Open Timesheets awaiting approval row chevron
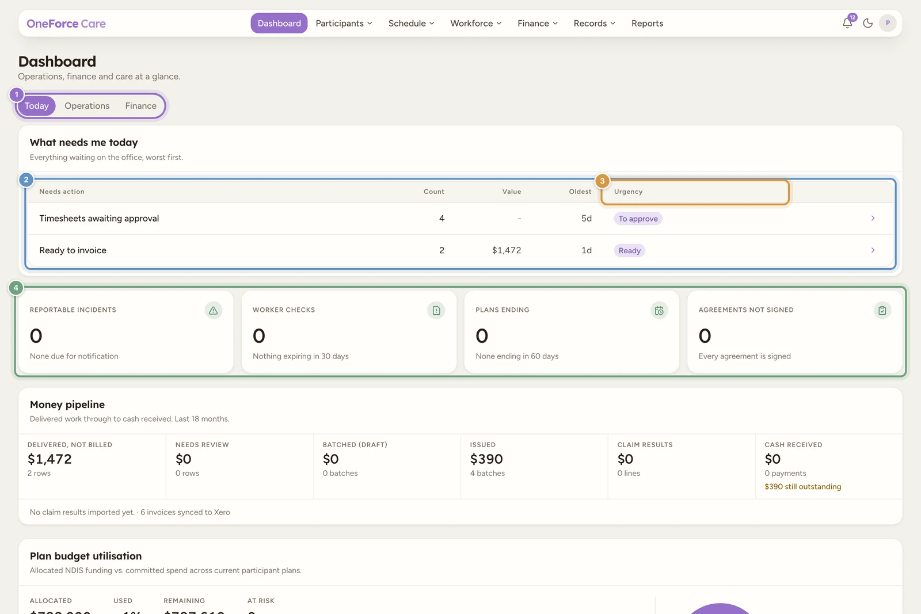The height and width of the screenshot is (614, 921). coord(873,218)
